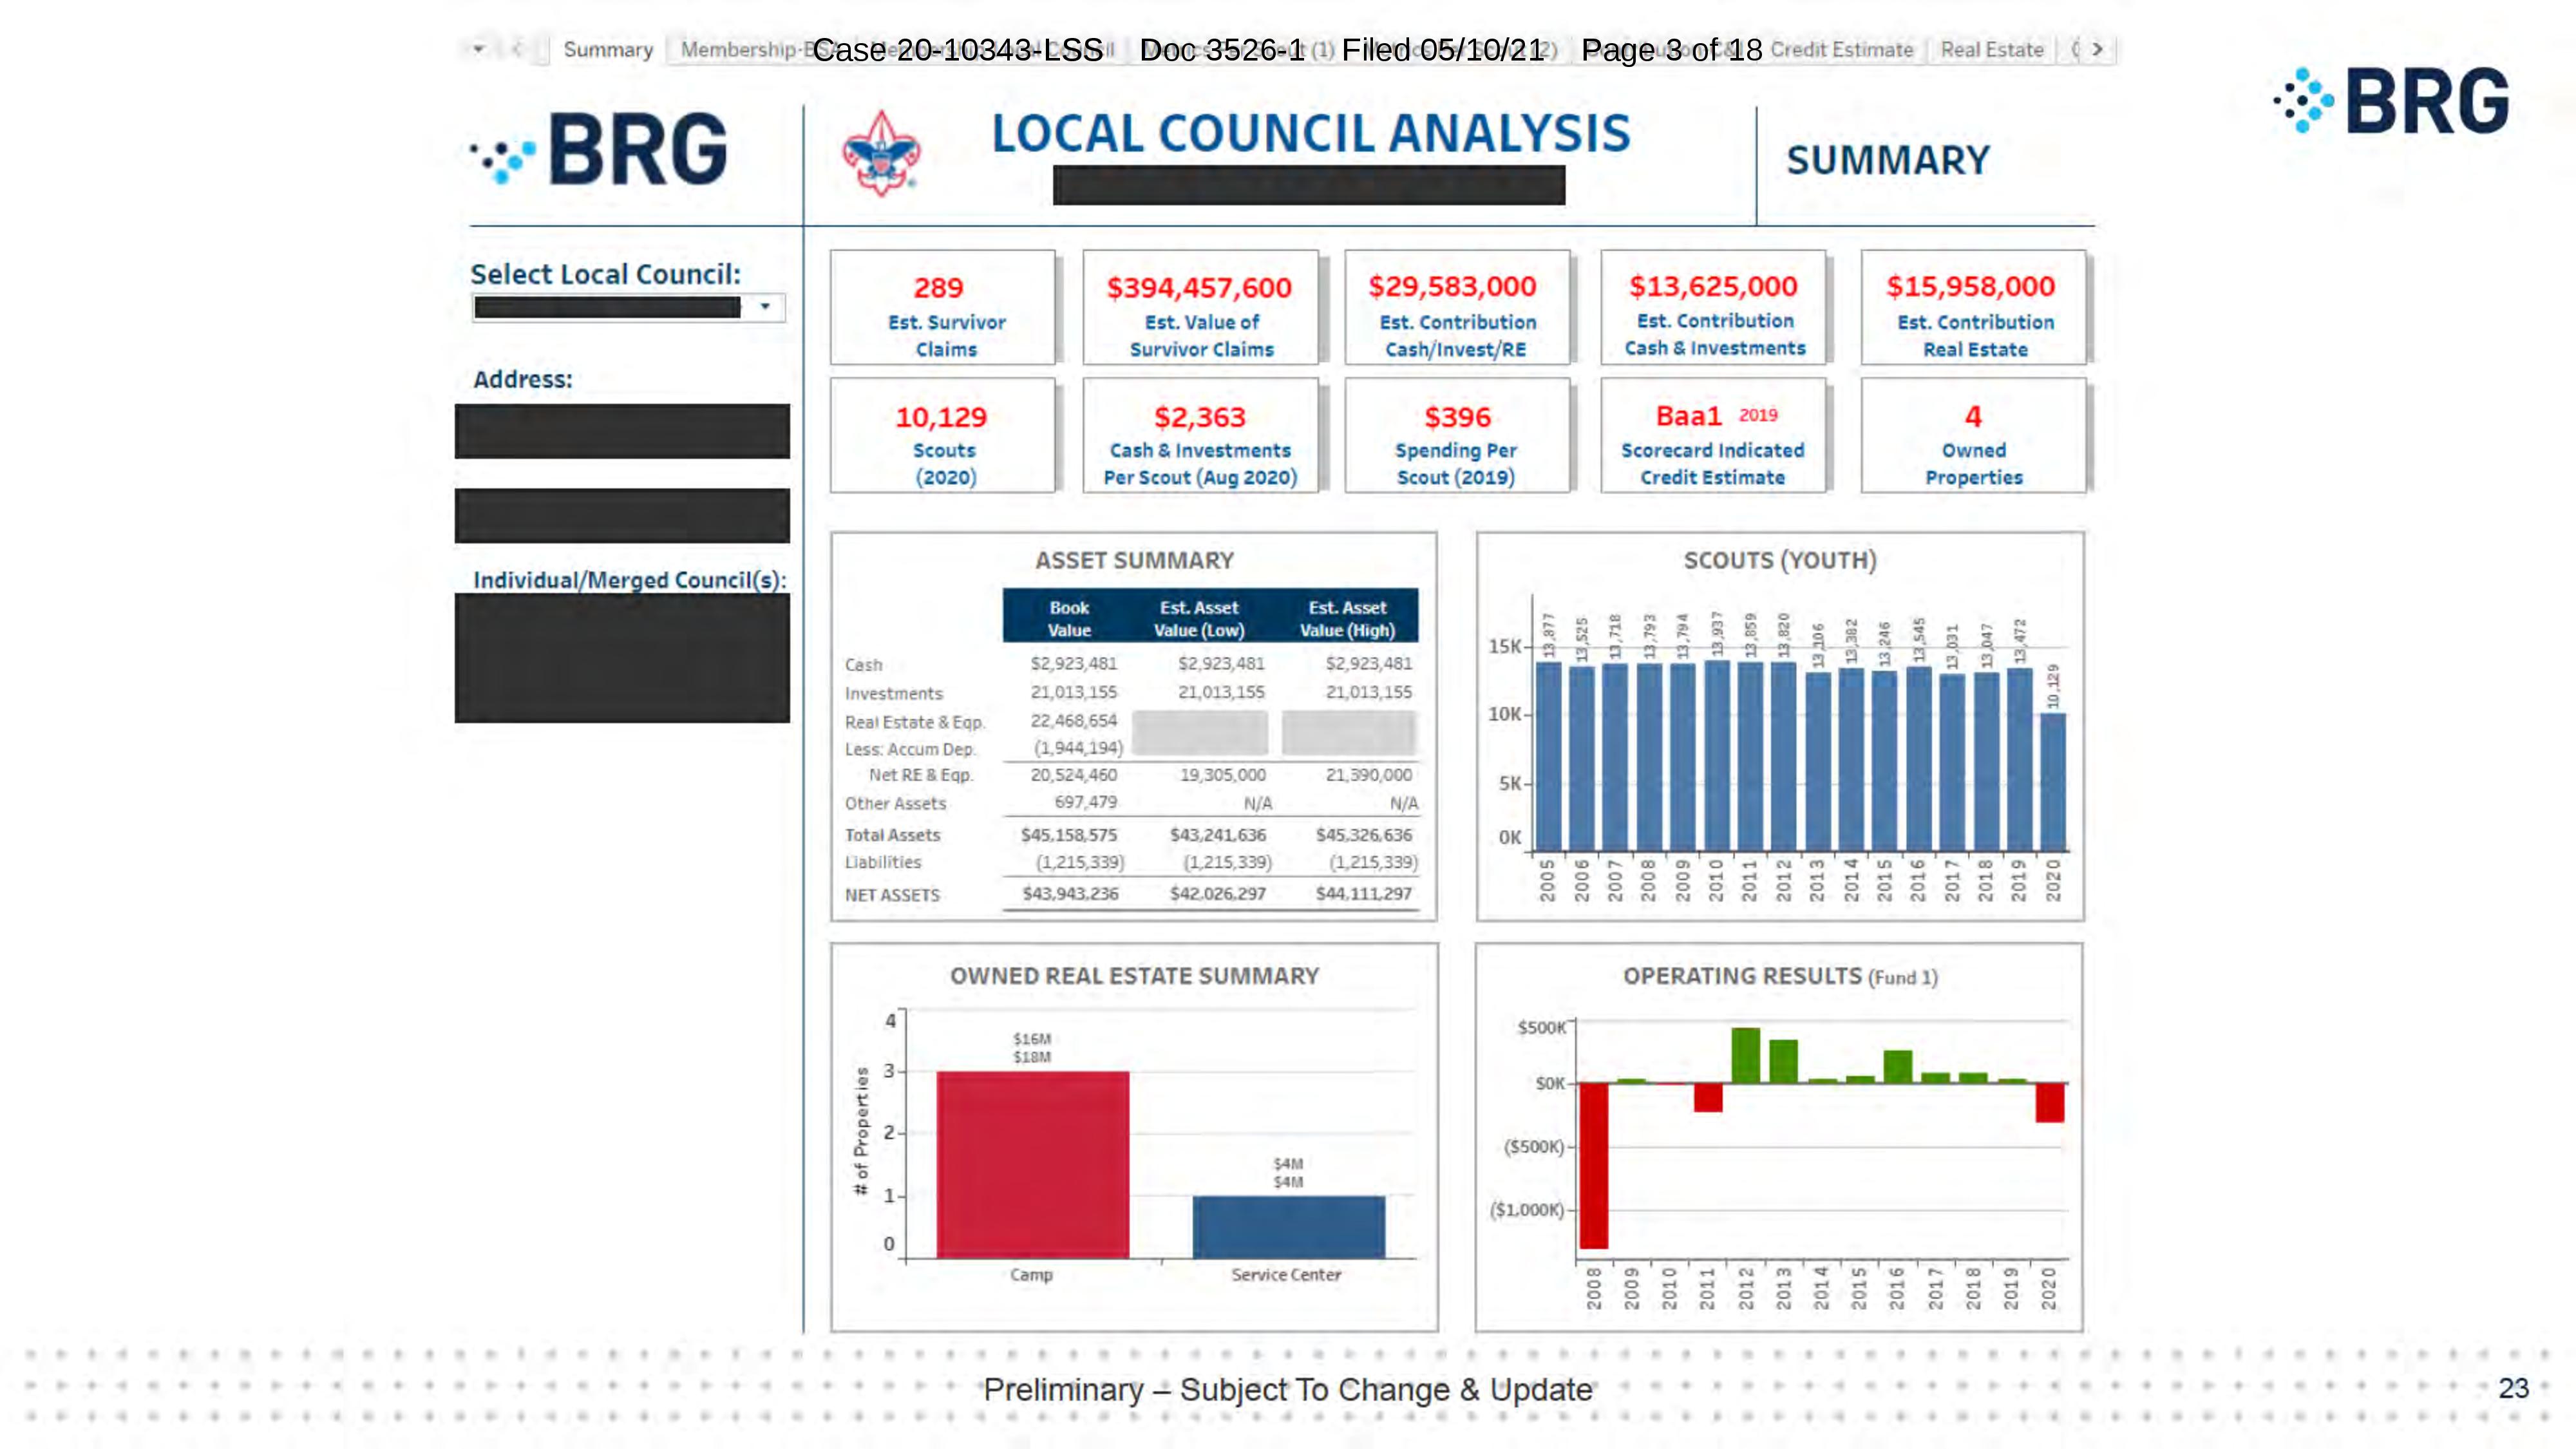The image size is (2576, 1449).
Task: Click the Baa1 Scorecard Credit Estimate card
Action: click(x=1713, y=435)
